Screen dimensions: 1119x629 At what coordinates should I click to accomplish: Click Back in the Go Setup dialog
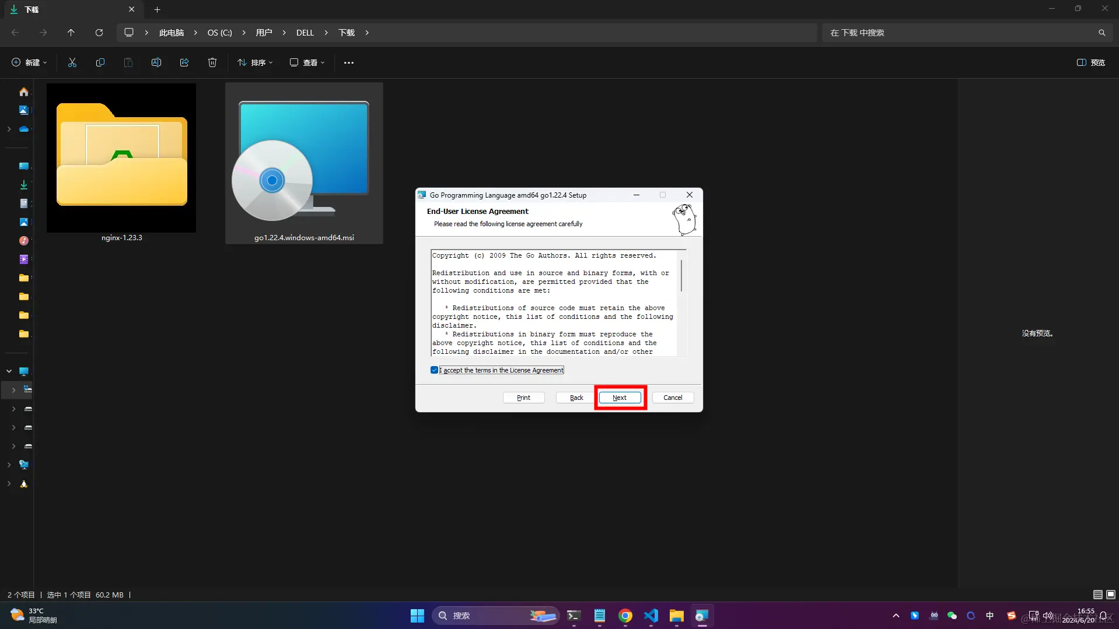(x=576, y=398)
